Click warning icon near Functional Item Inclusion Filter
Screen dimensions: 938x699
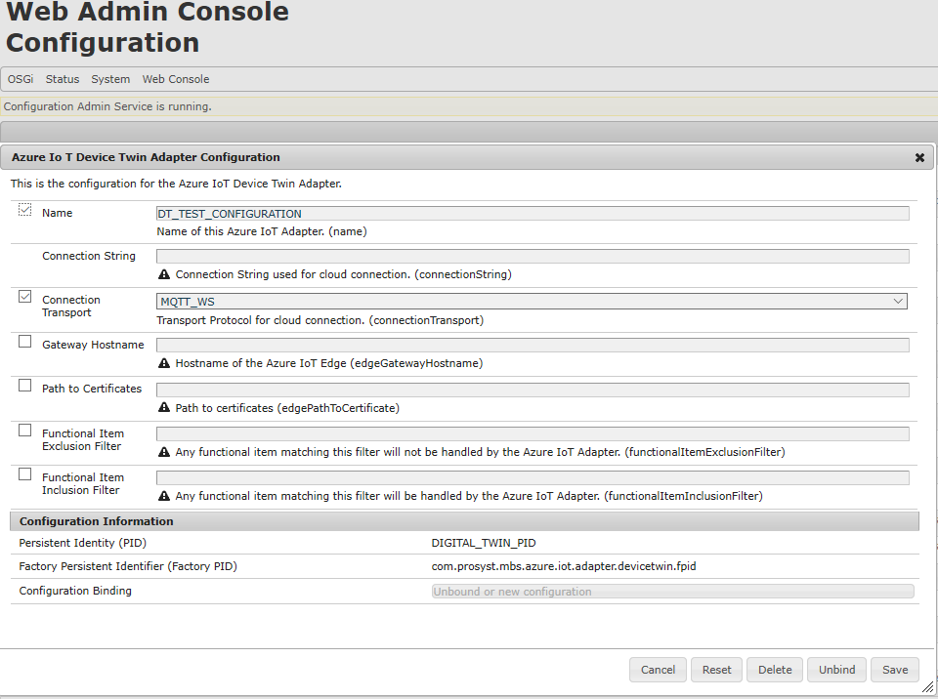pos(163,496)
